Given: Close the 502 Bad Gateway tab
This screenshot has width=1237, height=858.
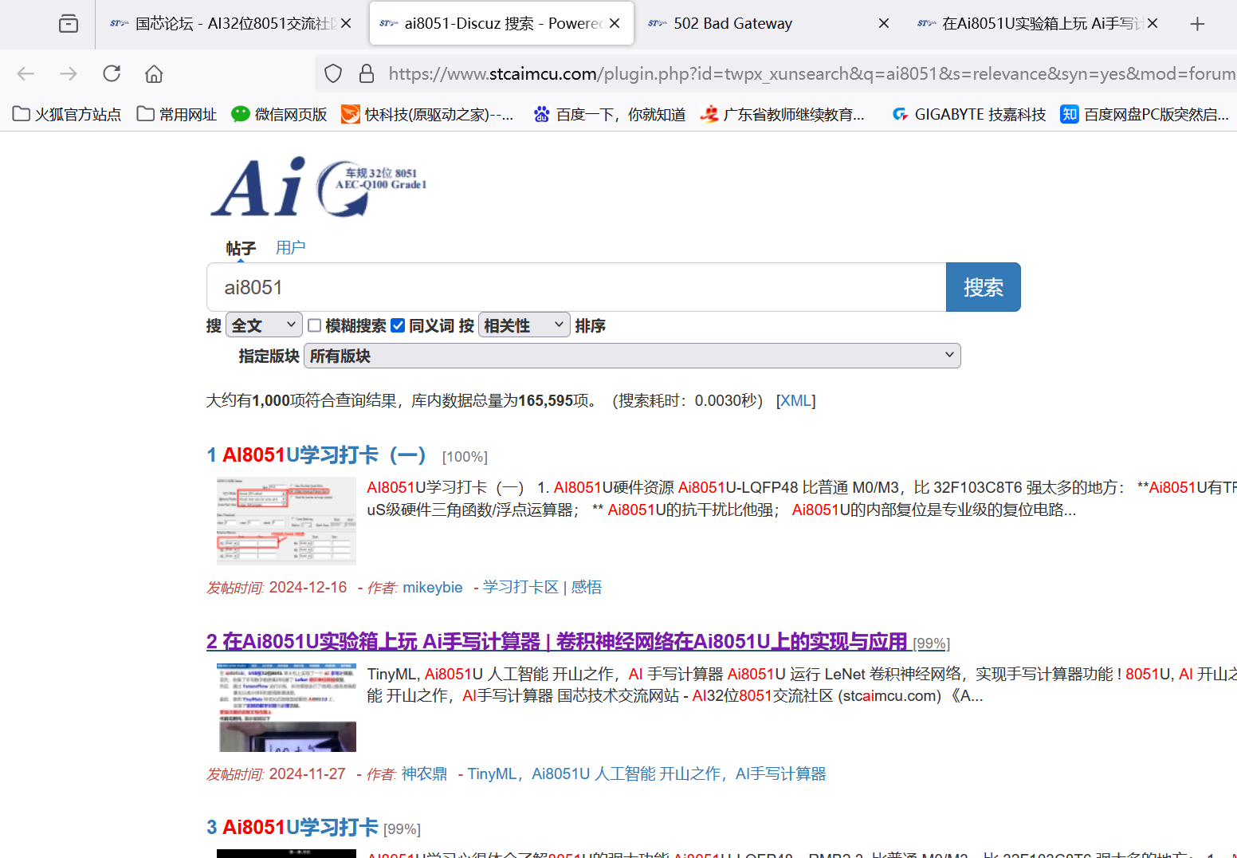Looking at the screenshot, I should tap(884, 24).
